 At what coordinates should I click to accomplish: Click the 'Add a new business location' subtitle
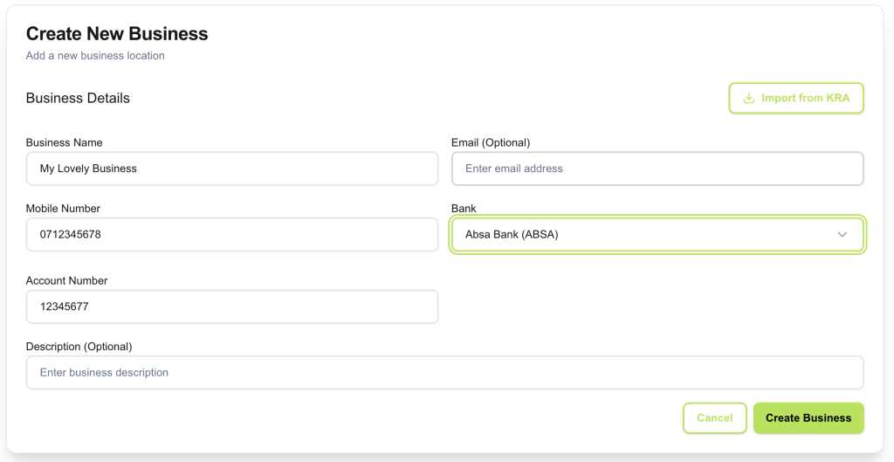[x=95, y=56]
